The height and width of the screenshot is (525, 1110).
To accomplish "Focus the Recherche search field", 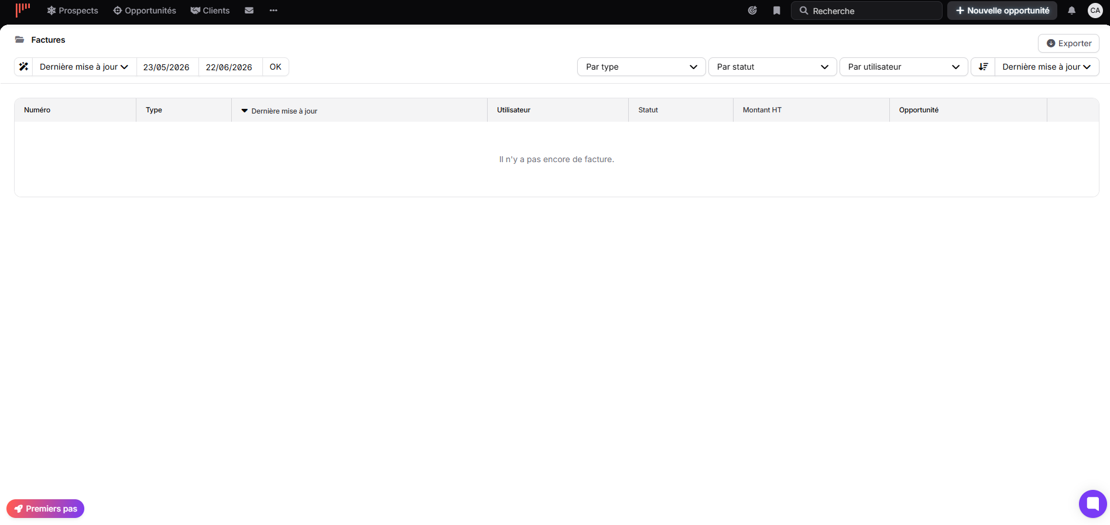I will [x=866, y=11].
